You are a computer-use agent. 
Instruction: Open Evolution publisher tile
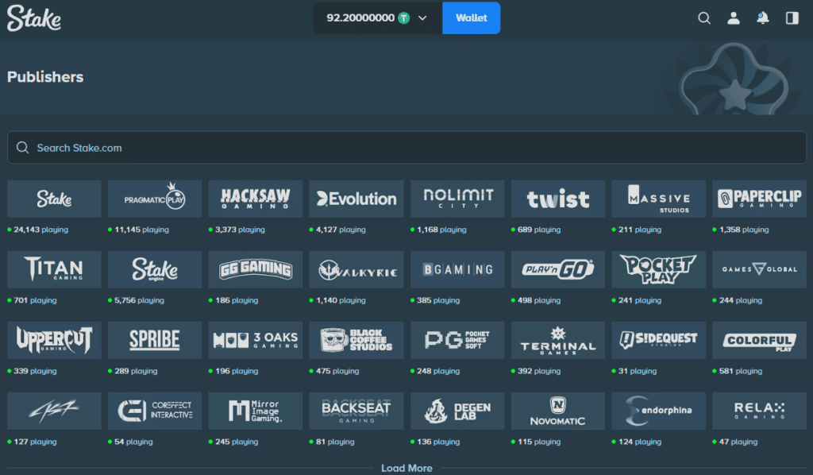[356, 199]
